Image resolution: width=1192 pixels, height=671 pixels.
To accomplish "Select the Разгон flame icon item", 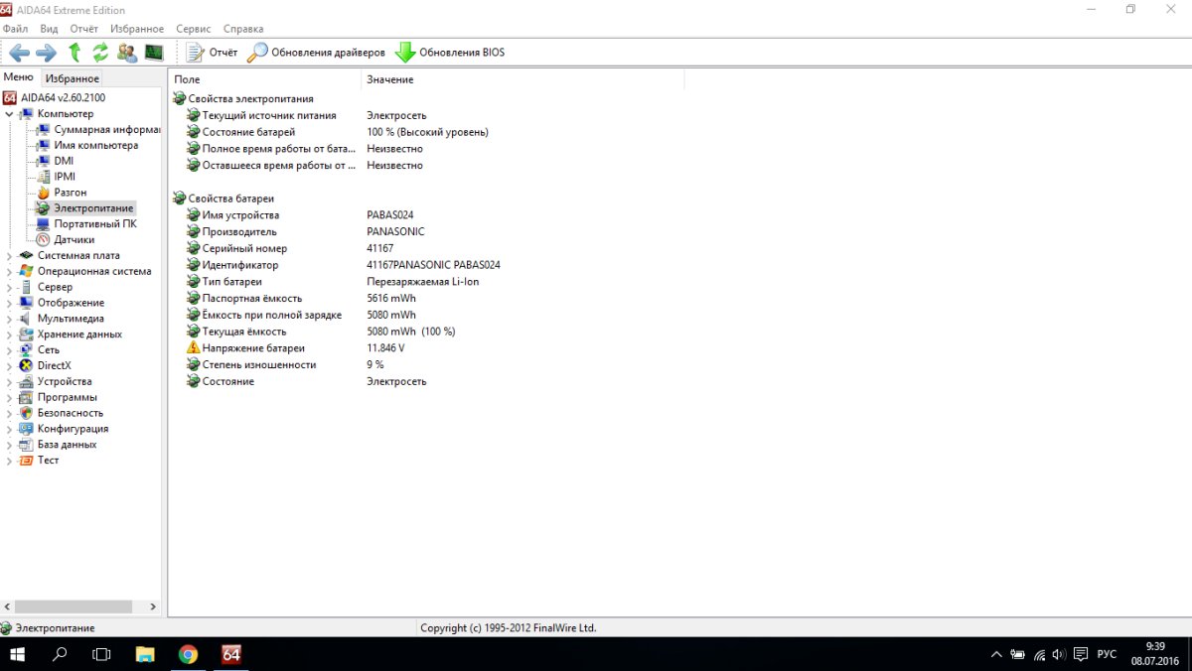I will click(43, 193).
